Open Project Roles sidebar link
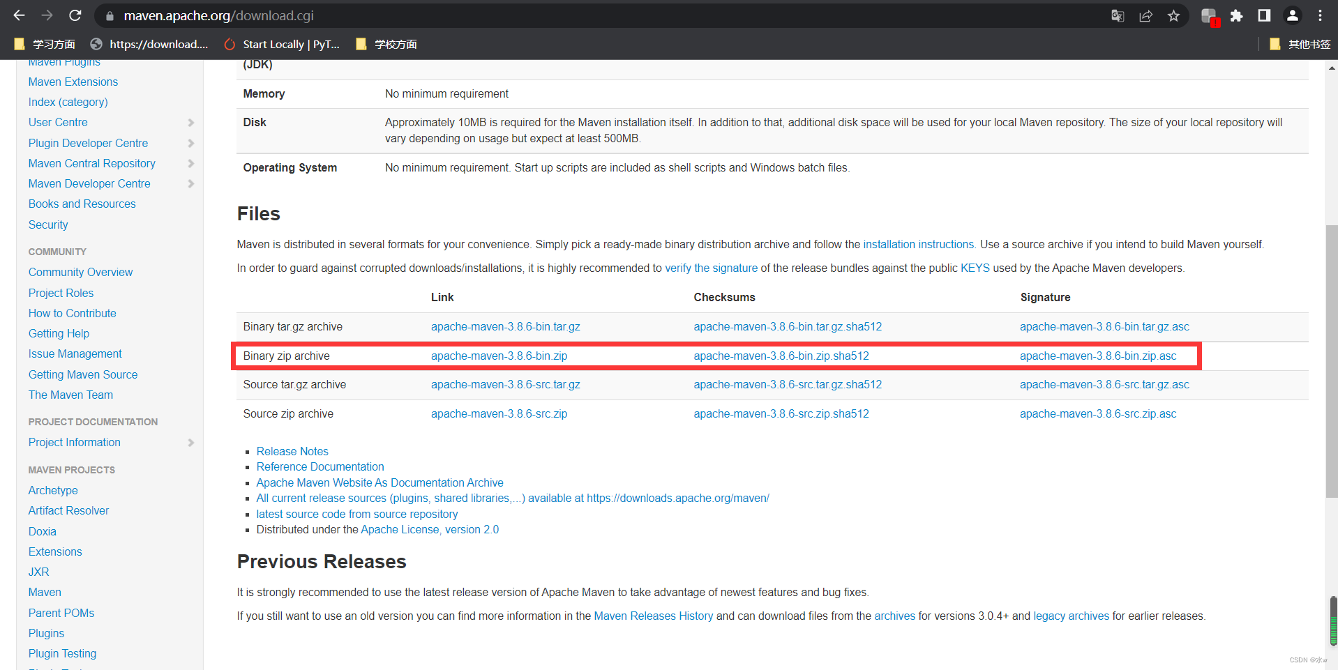The width and height of the screenshot is (1338, 670). 61,293
